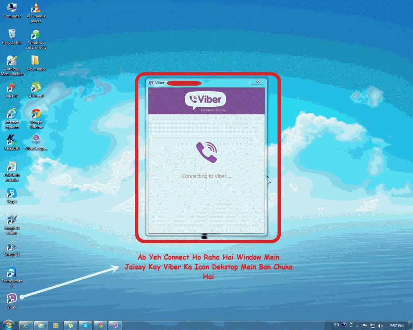Open VLC media player shortcut
The image size is (413, 330).
[36, 13]
